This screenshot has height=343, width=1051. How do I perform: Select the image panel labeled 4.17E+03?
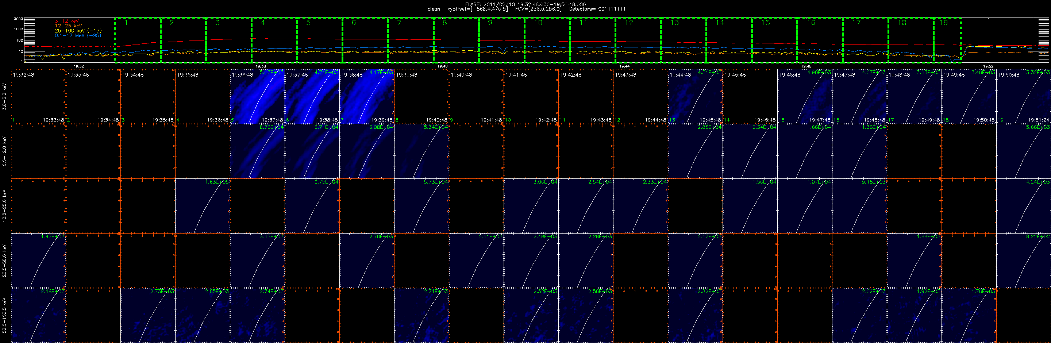pos(367,96)
